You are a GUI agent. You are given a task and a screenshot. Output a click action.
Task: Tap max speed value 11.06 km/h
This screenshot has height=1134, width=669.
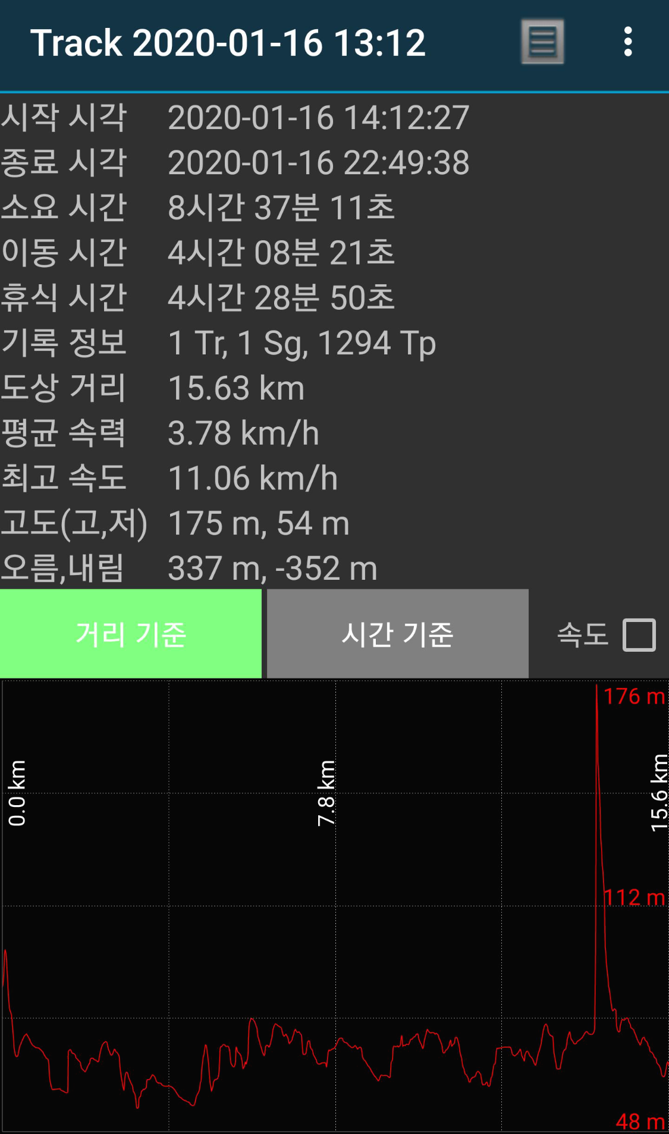(253, 479)
